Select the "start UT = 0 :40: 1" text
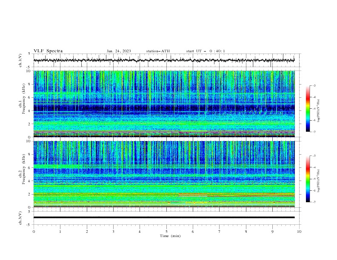 pos(206,51)
